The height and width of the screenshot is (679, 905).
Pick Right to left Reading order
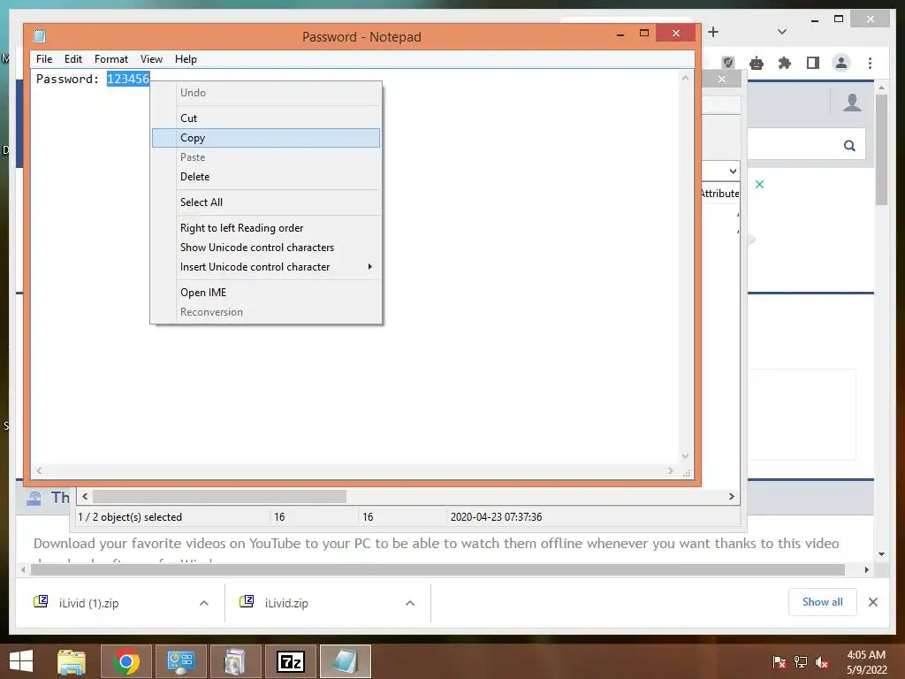265,228
